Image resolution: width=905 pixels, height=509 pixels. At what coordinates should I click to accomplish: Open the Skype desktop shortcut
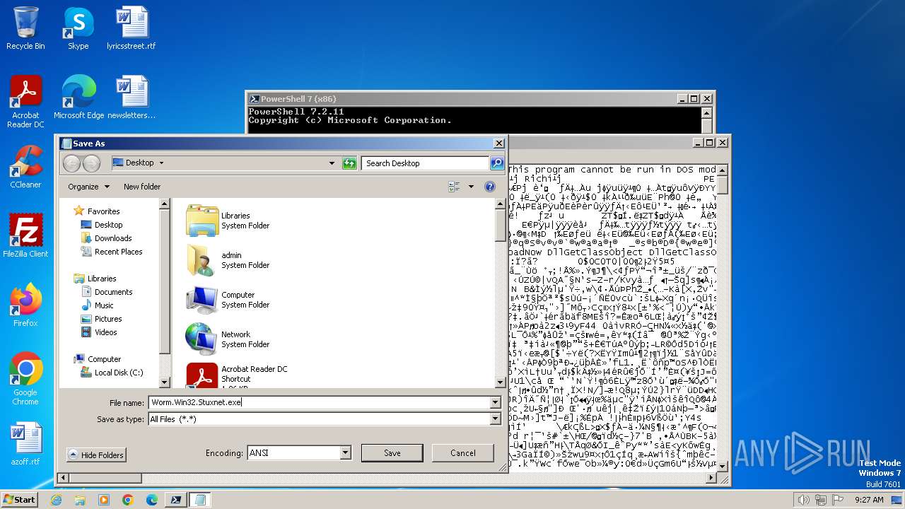pos(78,28)
